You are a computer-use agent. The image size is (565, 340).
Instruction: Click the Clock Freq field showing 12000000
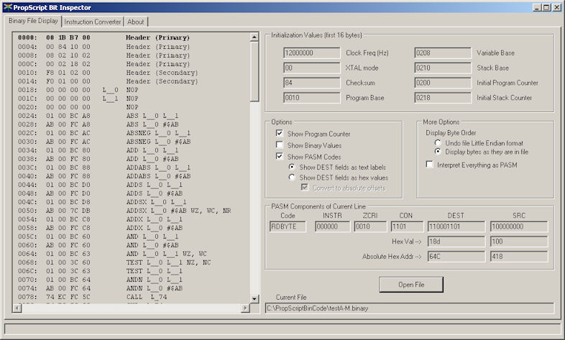click(x=311, y=52)
